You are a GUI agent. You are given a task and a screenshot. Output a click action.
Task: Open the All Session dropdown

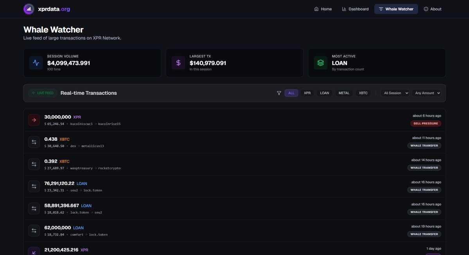(x=395, y=93)
